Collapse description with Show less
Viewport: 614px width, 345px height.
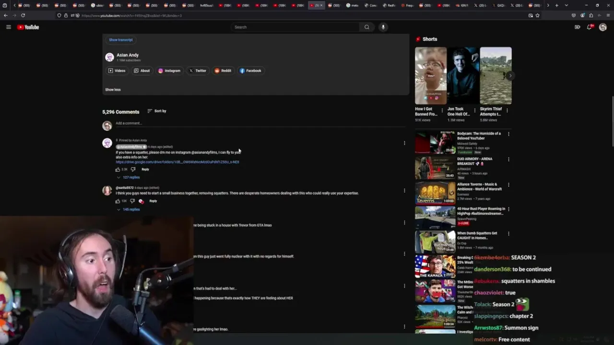[x=113, y=90]
